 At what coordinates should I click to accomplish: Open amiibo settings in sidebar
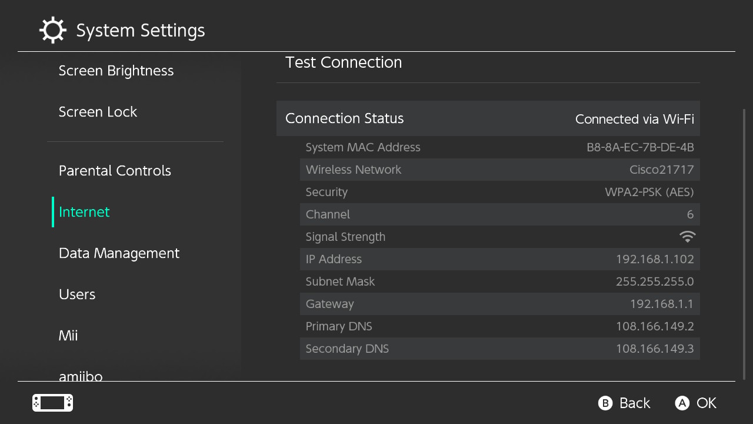[x=81, y=375]
